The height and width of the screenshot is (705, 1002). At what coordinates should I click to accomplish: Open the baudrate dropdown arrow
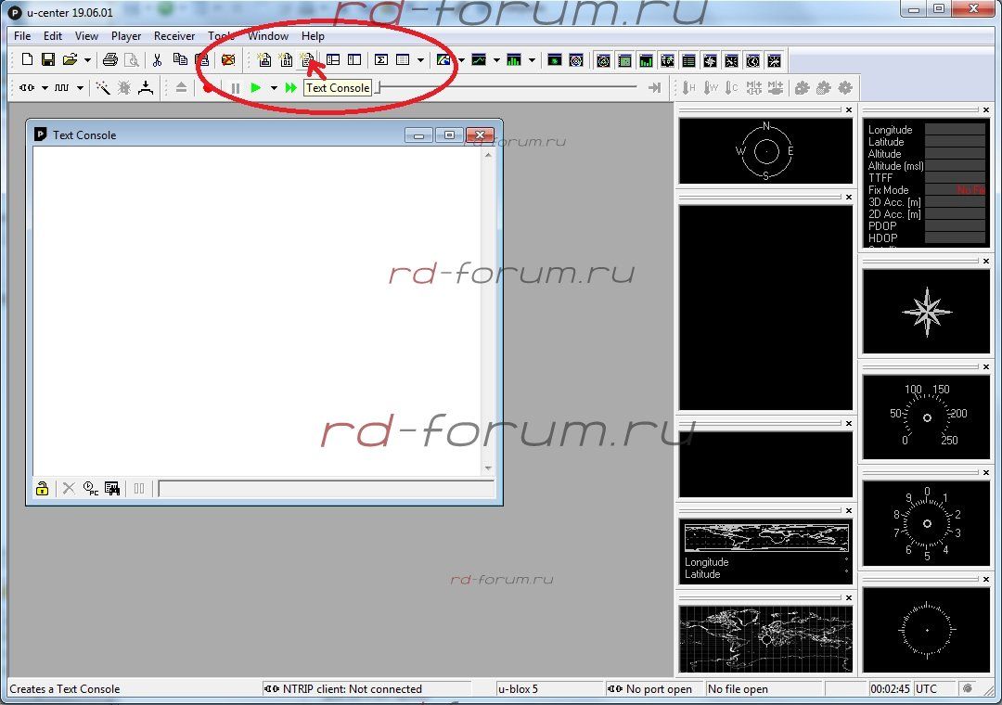pyautogui.click(x=80, y=88)
